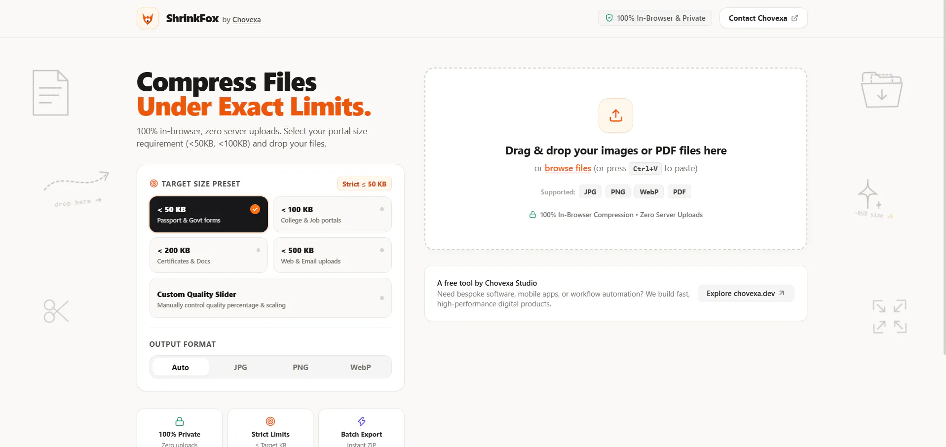Click the orange checkmark on the 50 KB preset
Image resolution: width=946 pixels, height=447 pixels.
(x=255, y=209)
